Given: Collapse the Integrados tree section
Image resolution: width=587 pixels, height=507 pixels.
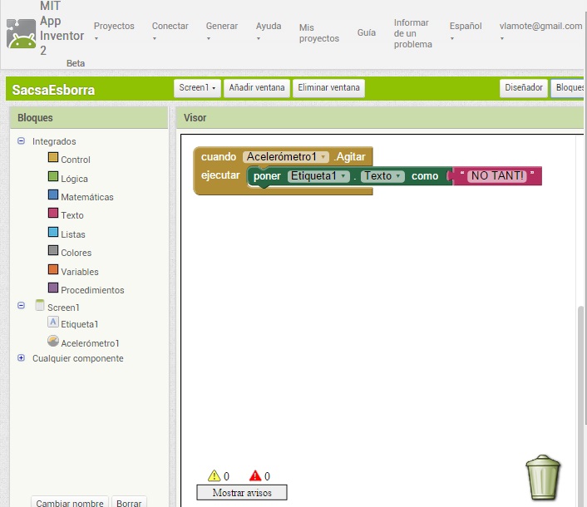Looking at the screenshot, I should point(22,140).
